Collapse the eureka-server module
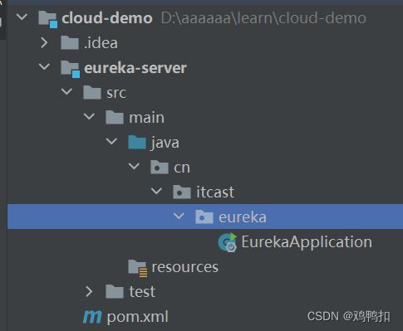Screen dimensions: 403x331 point(44,66)
